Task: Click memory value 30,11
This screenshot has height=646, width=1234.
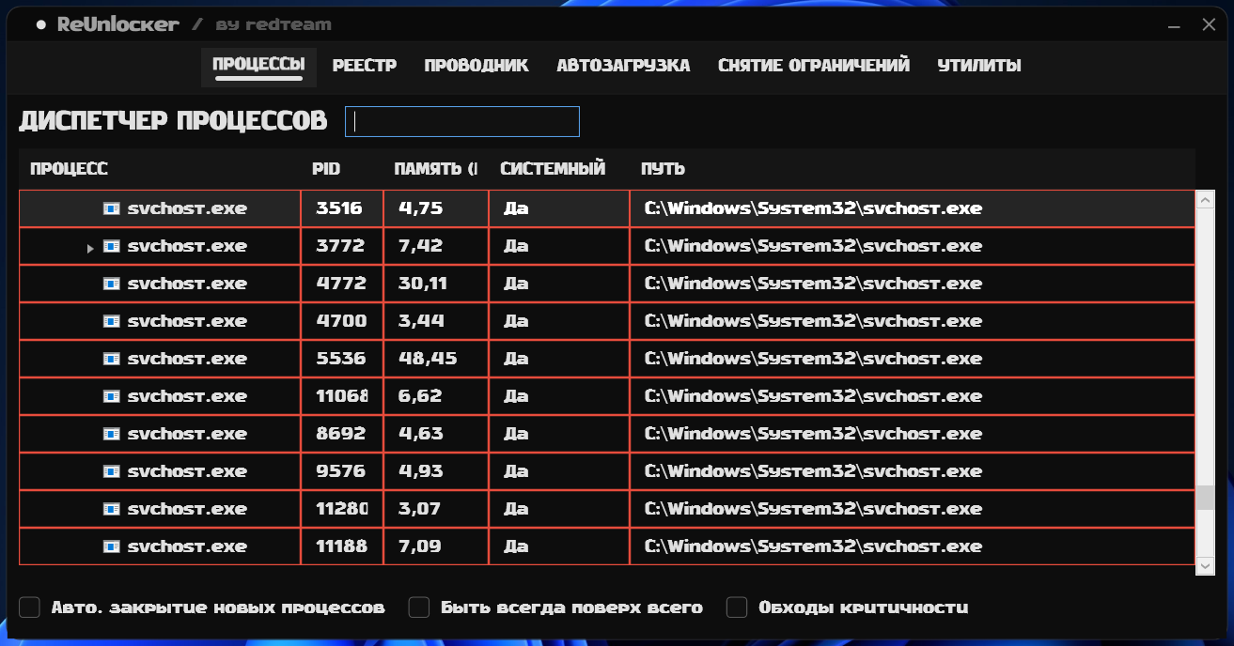Action: point(423,284)
